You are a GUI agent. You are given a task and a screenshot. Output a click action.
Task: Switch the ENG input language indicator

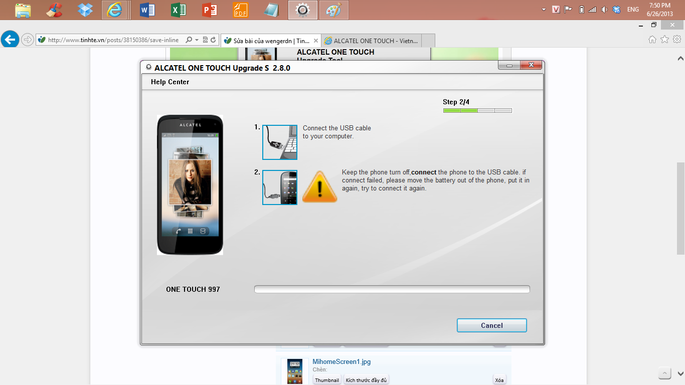[x=633, y=10]
